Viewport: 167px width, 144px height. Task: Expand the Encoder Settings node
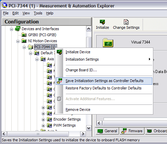click(x=43, y=120)
